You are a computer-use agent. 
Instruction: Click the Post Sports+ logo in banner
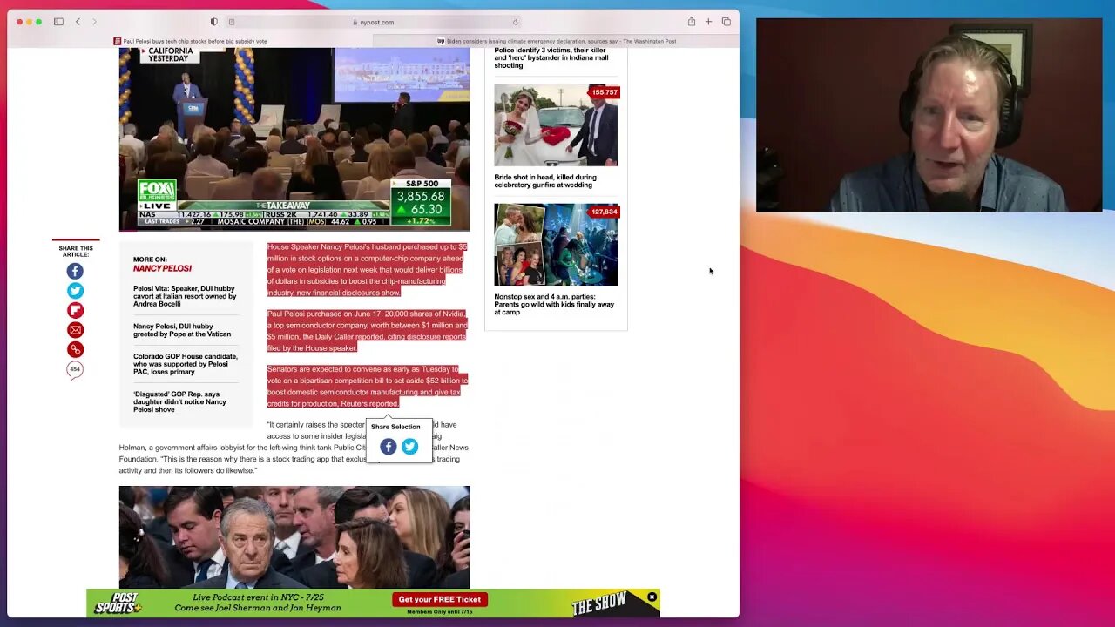click(118, 602)
